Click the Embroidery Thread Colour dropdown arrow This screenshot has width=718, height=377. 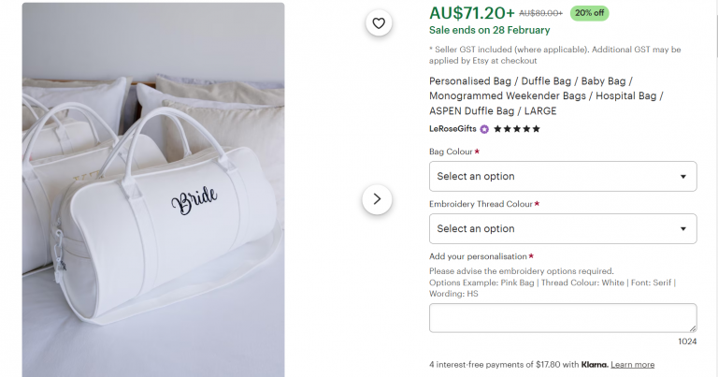683,228
